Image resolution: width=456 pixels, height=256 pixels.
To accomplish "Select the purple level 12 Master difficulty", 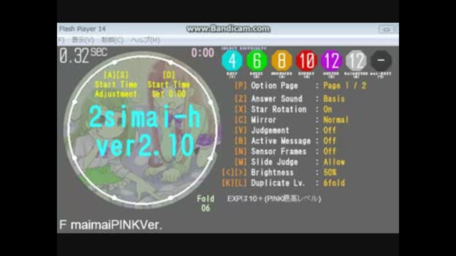I will pos(331,61).
